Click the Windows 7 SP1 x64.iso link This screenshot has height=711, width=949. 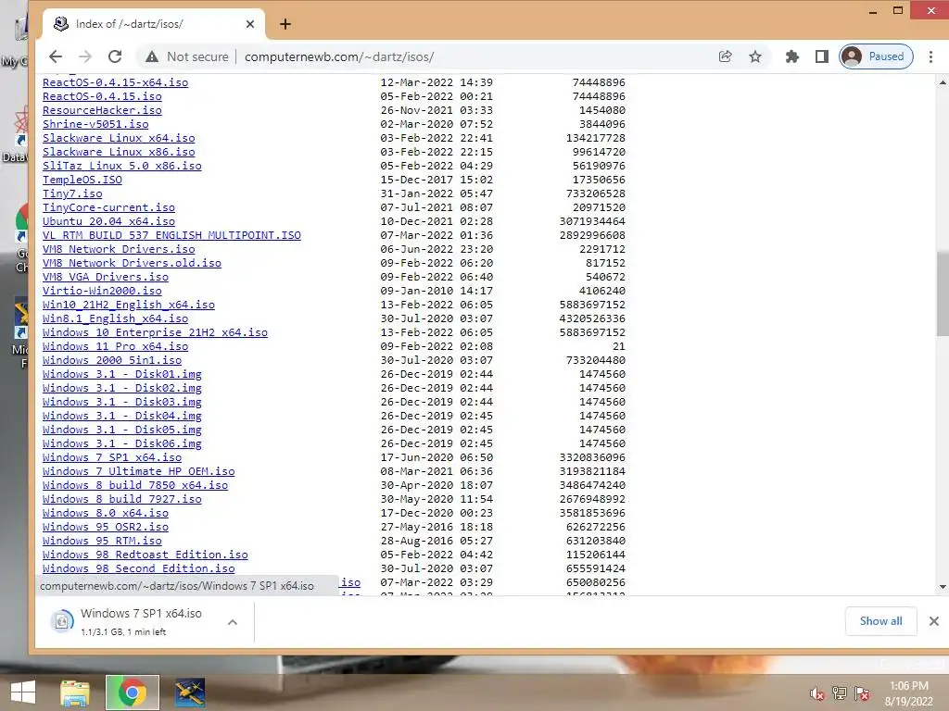(112, 457)
